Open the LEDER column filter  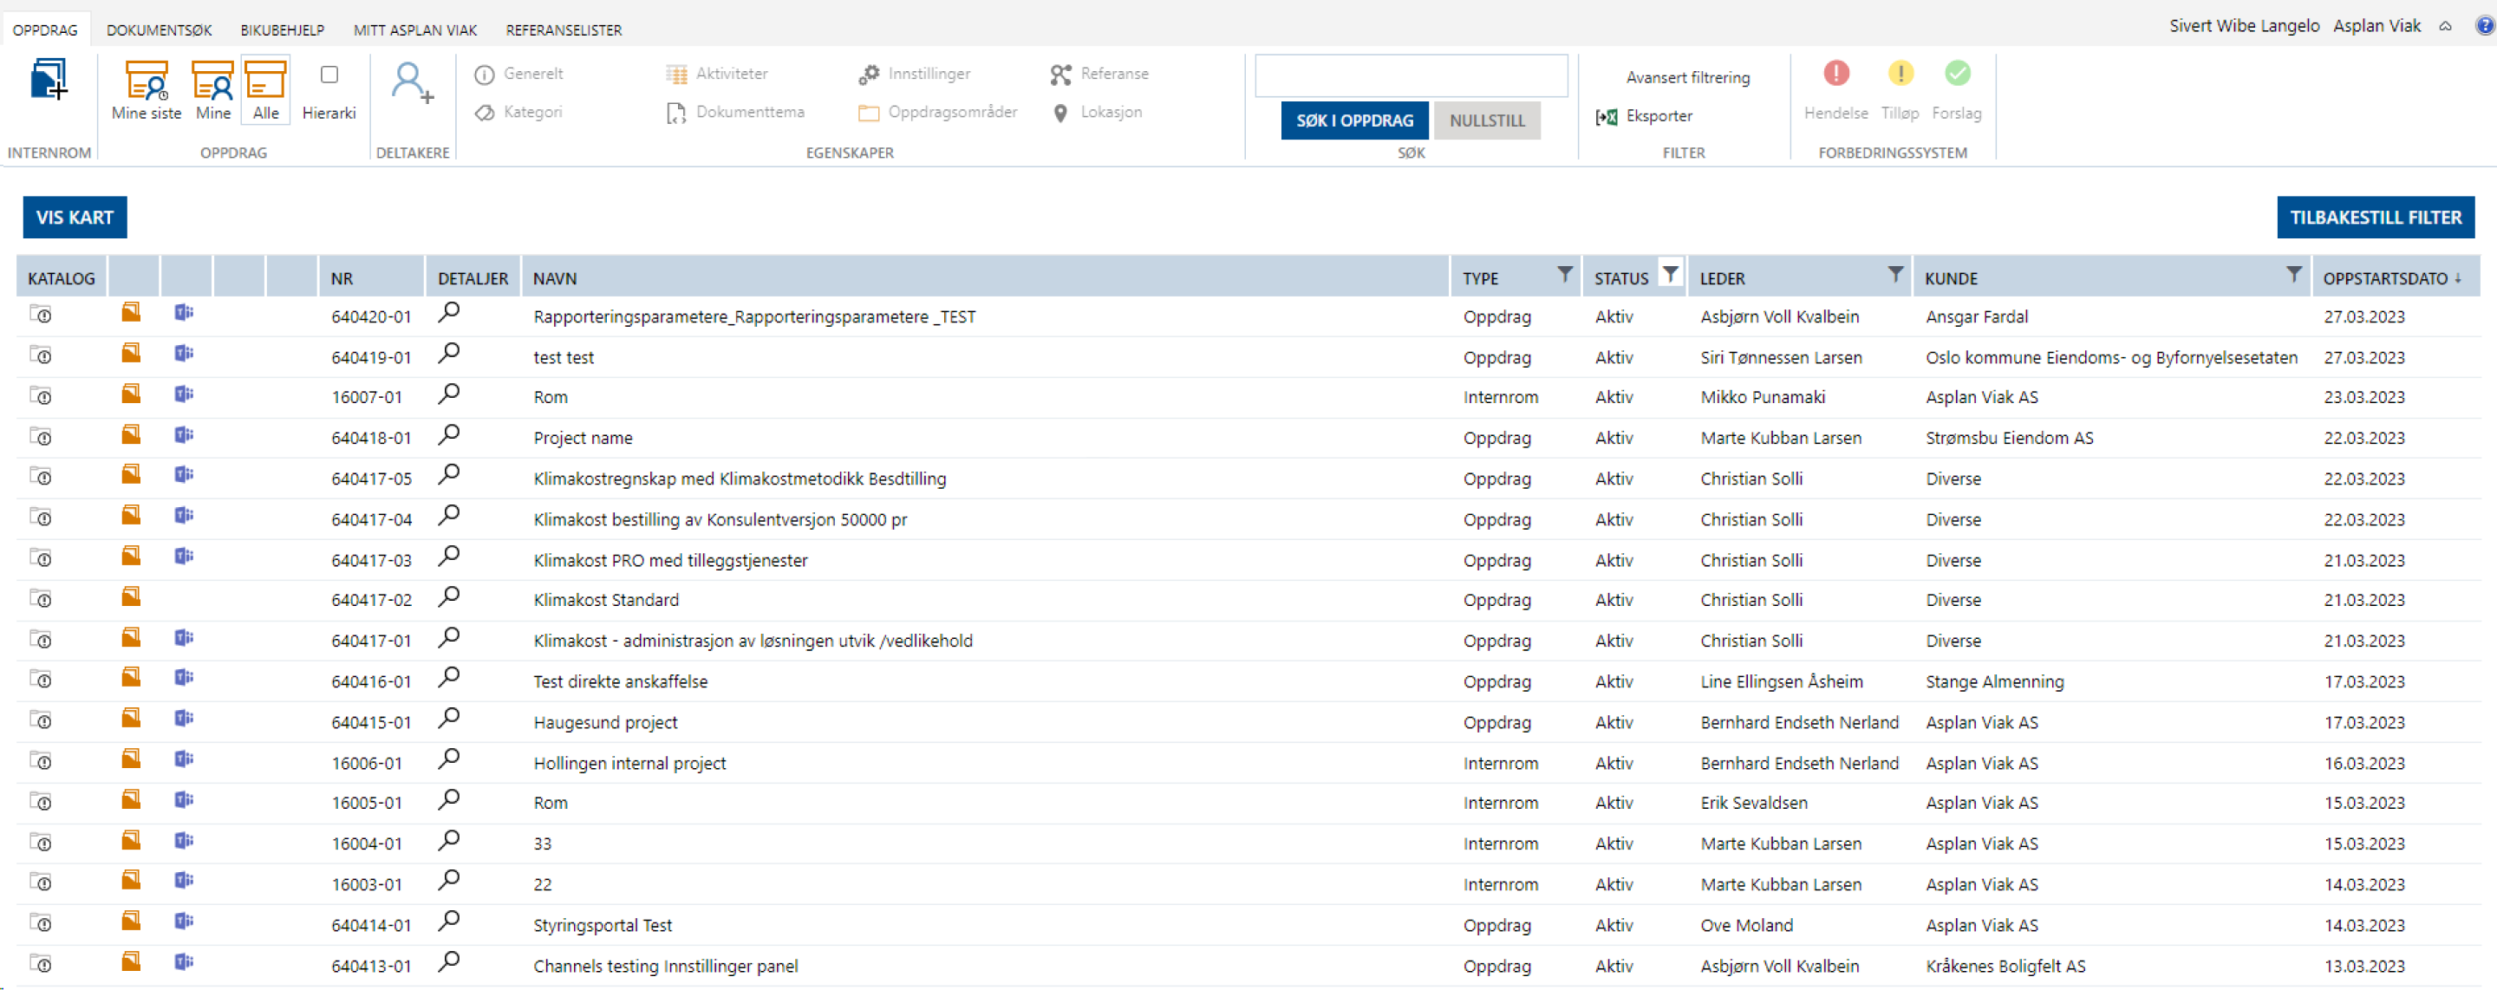1895,275
